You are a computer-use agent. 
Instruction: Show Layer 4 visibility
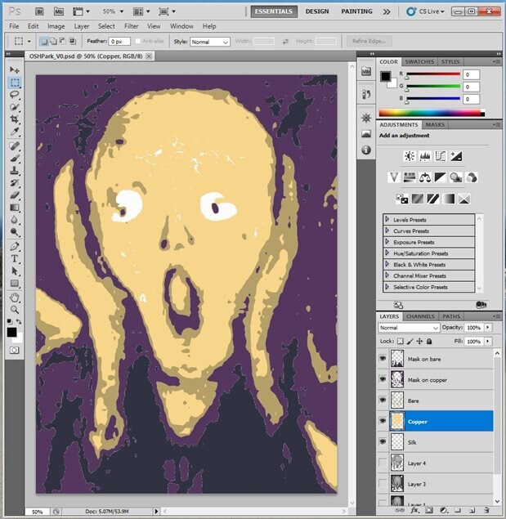click(x=383, y=463)
